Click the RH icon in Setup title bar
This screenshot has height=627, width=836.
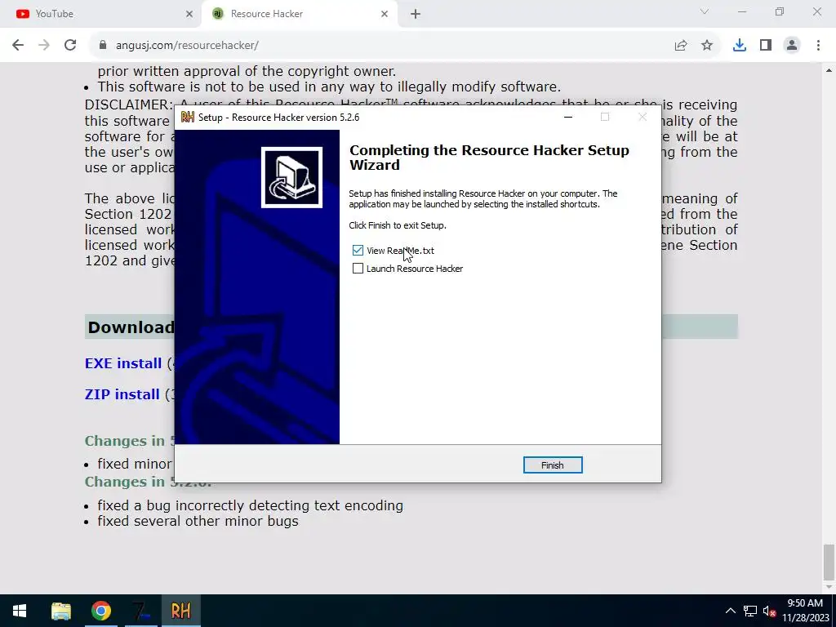187,118
